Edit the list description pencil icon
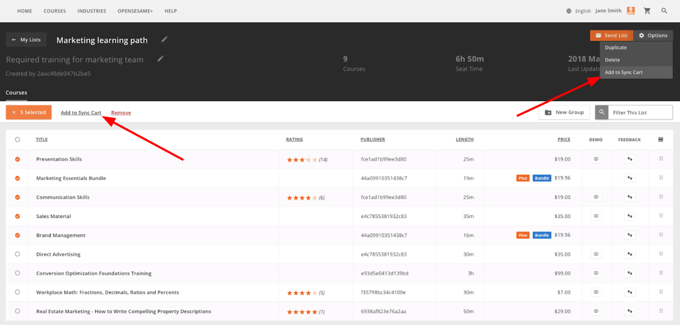This screenshot has height=325, width=680. coord(160,59)
